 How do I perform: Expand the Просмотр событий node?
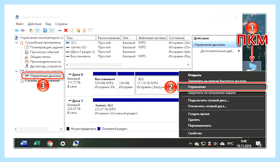[21, 52]
